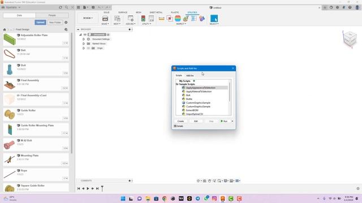The image size is (362, 203).
Task: Select the Scripts tab in dialog
Action: coord(179,76)
